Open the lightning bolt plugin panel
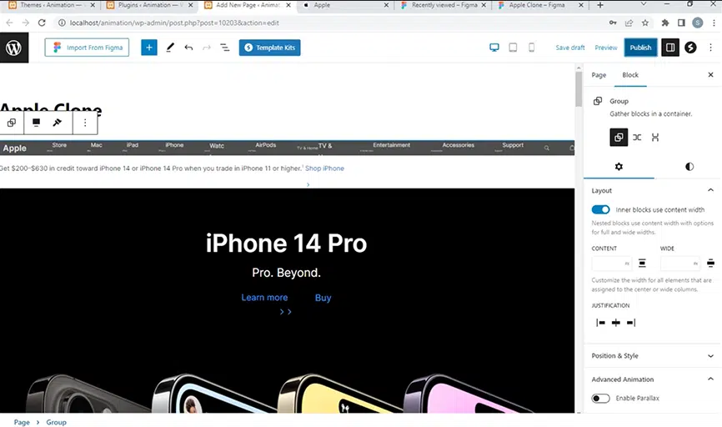The width and height of the screenshot is (722, 427). tap(690, 48)
